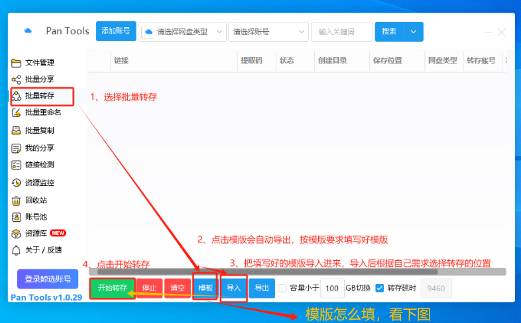Click the 我的分享 list icon

click(16, 148)
